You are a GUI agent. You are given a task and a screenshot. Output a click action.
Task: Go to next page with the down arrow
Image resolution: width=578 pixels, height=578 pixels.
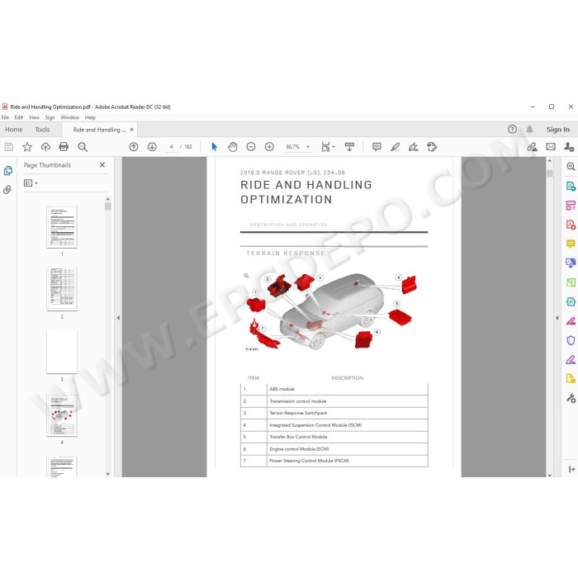152,147
